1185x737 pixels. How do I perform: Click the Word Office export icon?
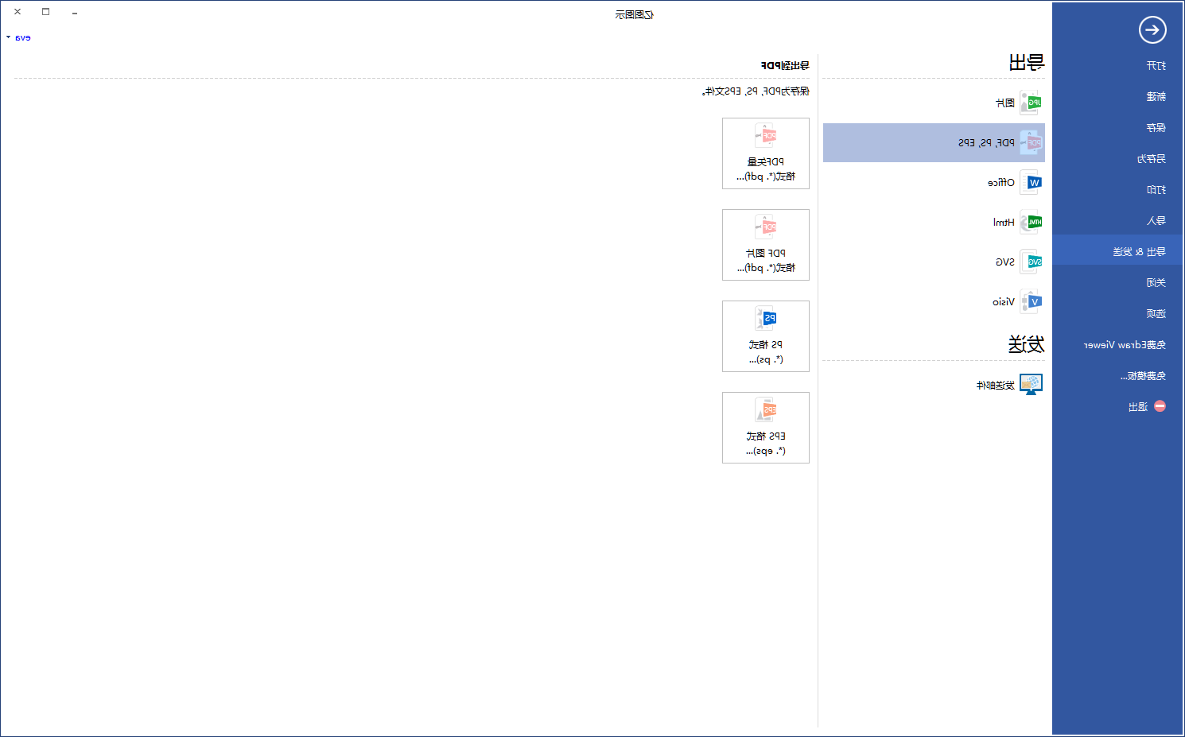pos(1031,182)
